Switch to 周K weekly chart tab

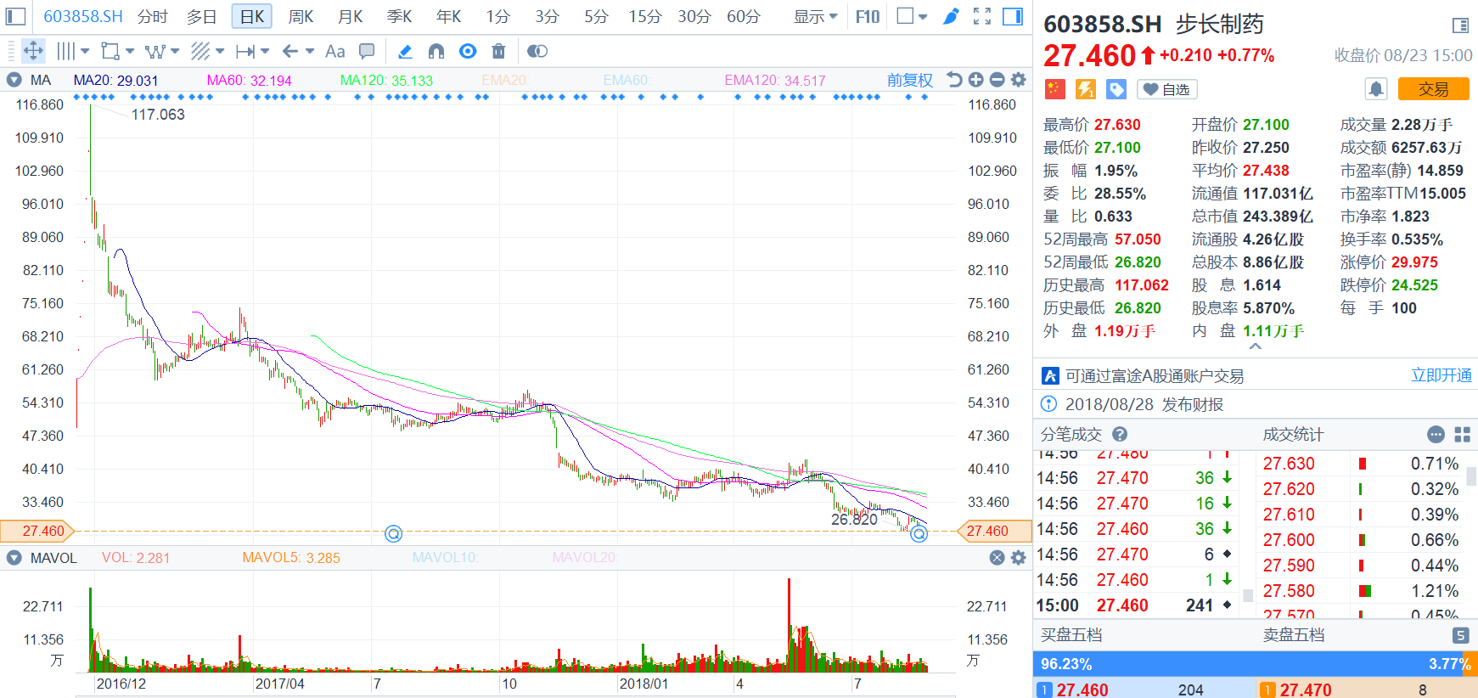[x=301, y=16]
